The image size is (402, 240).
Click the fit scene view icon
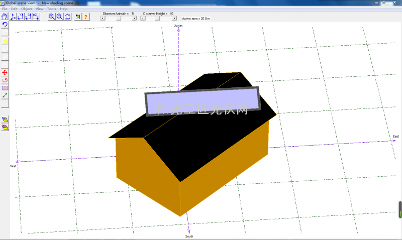(x=68, y=17)
